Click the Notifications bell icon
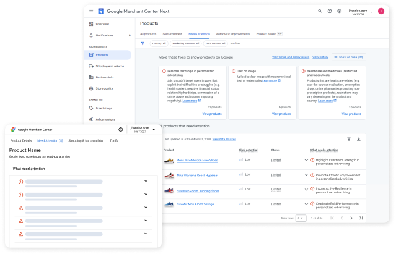Image resolution: width=396 pixels, height=254 pixels. click(x=91, y=35)
